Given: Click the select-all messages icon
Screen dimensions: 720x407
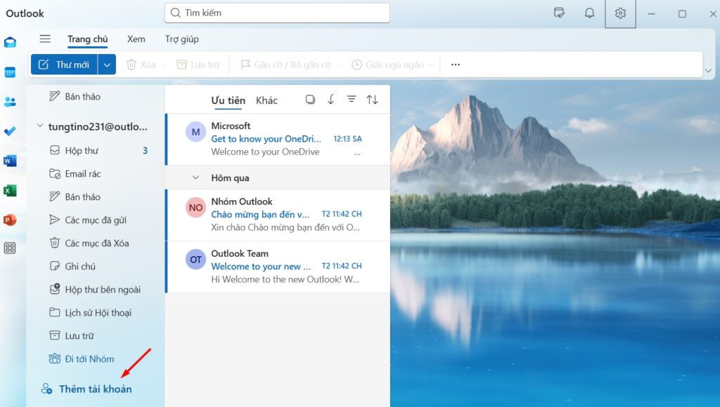Looking at the screenshot, I should [x=310, y=100].
